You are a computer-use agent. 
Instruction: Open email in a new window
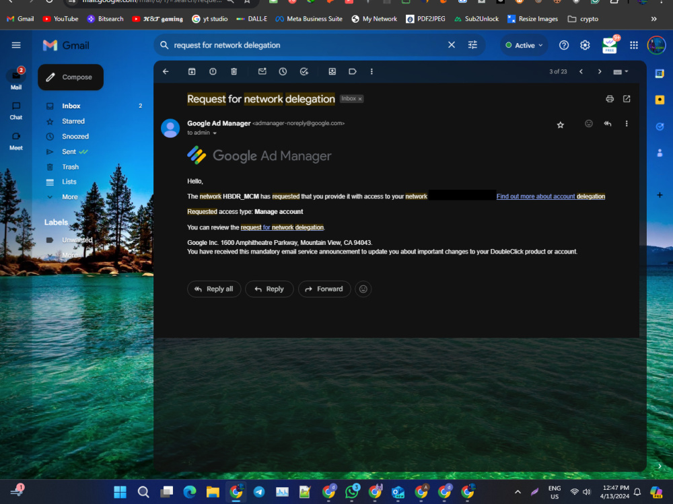click(627, 99)
